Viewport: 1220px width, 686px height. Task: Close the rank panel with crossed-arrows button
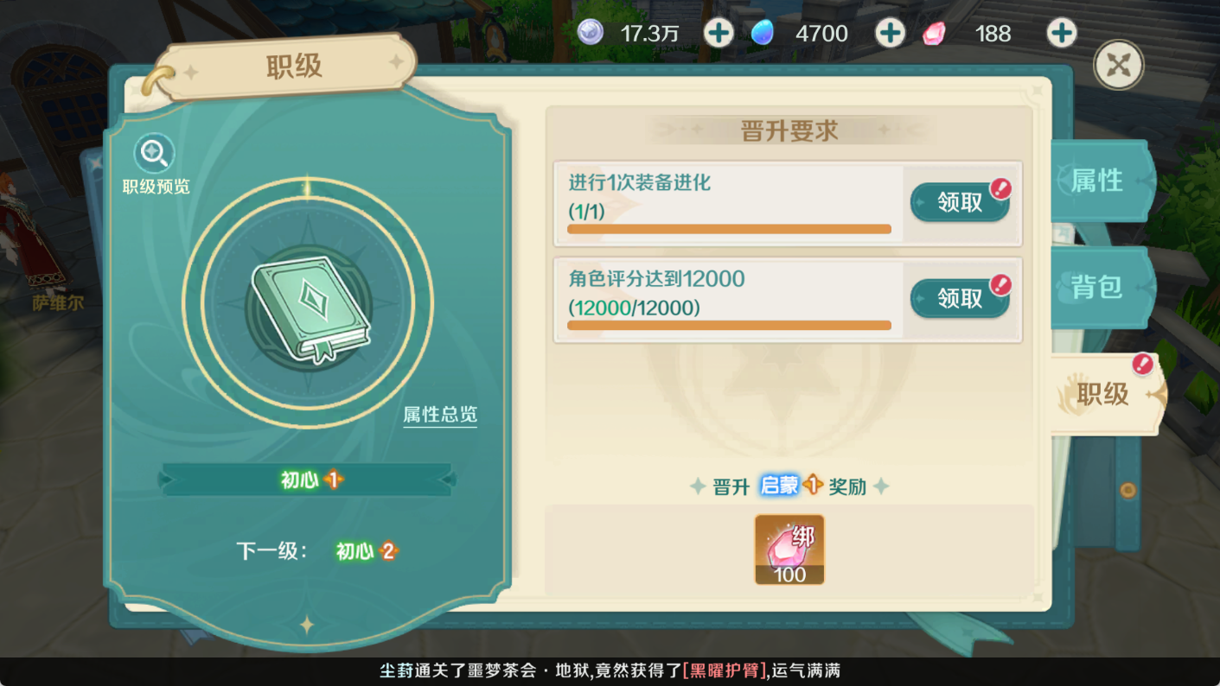(x=1118, y=65)
